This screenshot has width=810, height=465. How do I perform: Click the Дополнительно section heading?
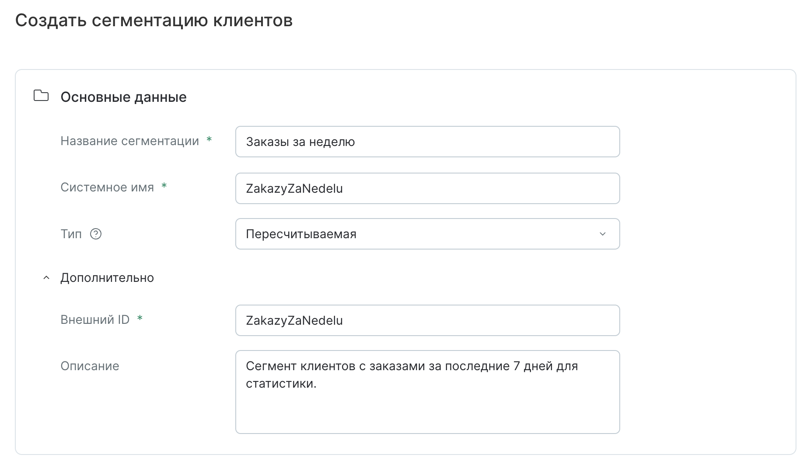[x=107, y=278]
